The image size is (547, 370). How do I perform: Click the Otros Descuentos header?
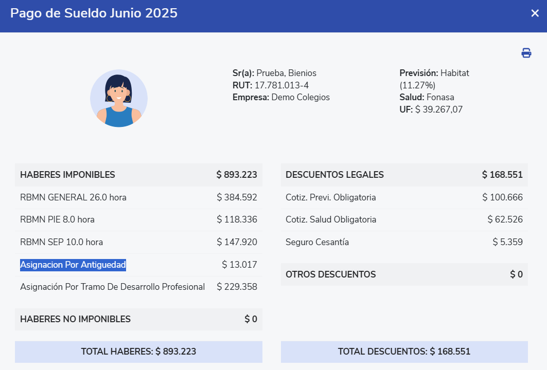404,274
